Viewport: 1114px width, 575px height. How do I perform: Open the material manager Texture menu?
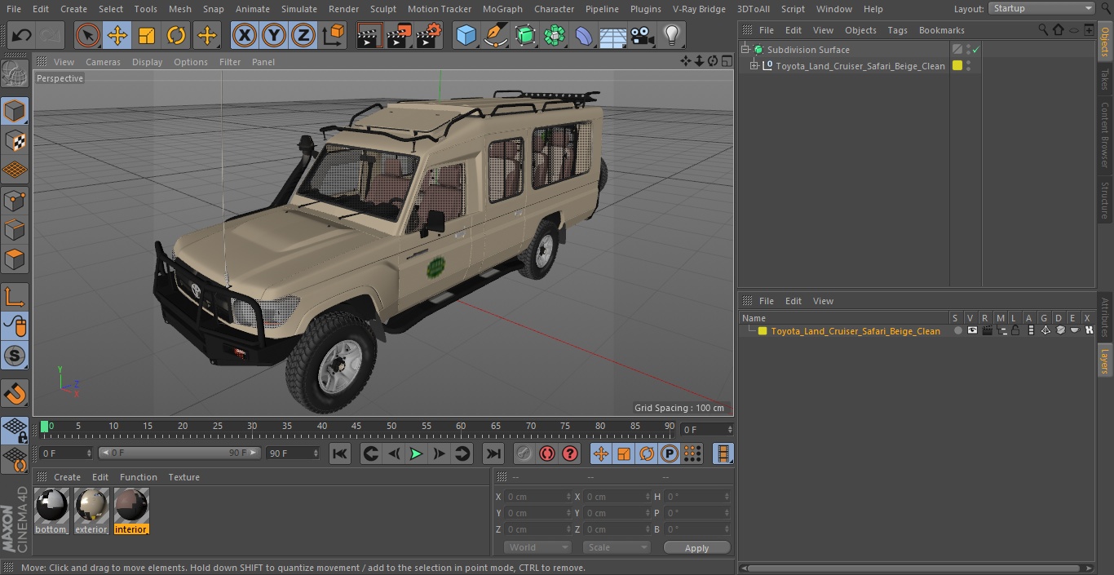[x=184, y=477]
